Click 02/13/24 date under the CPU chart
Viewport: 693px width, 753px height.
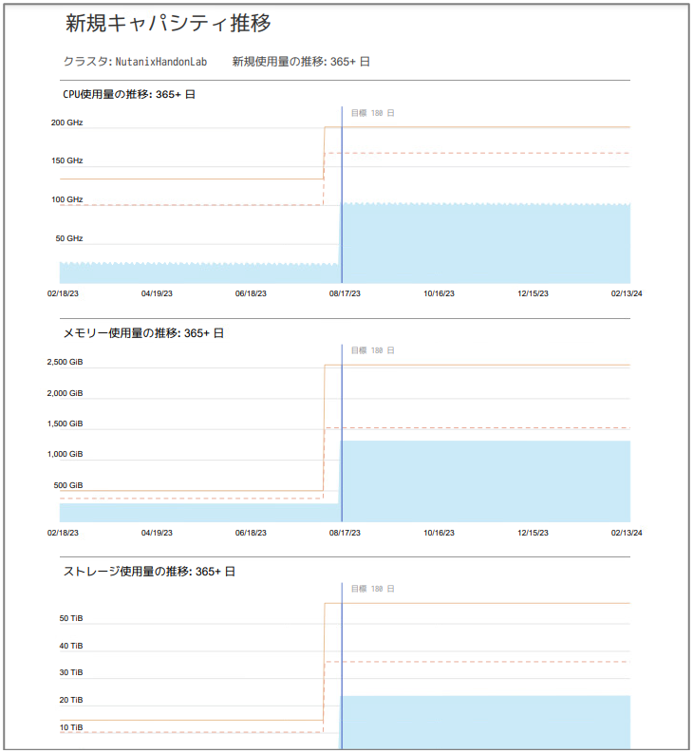(627, 293)
